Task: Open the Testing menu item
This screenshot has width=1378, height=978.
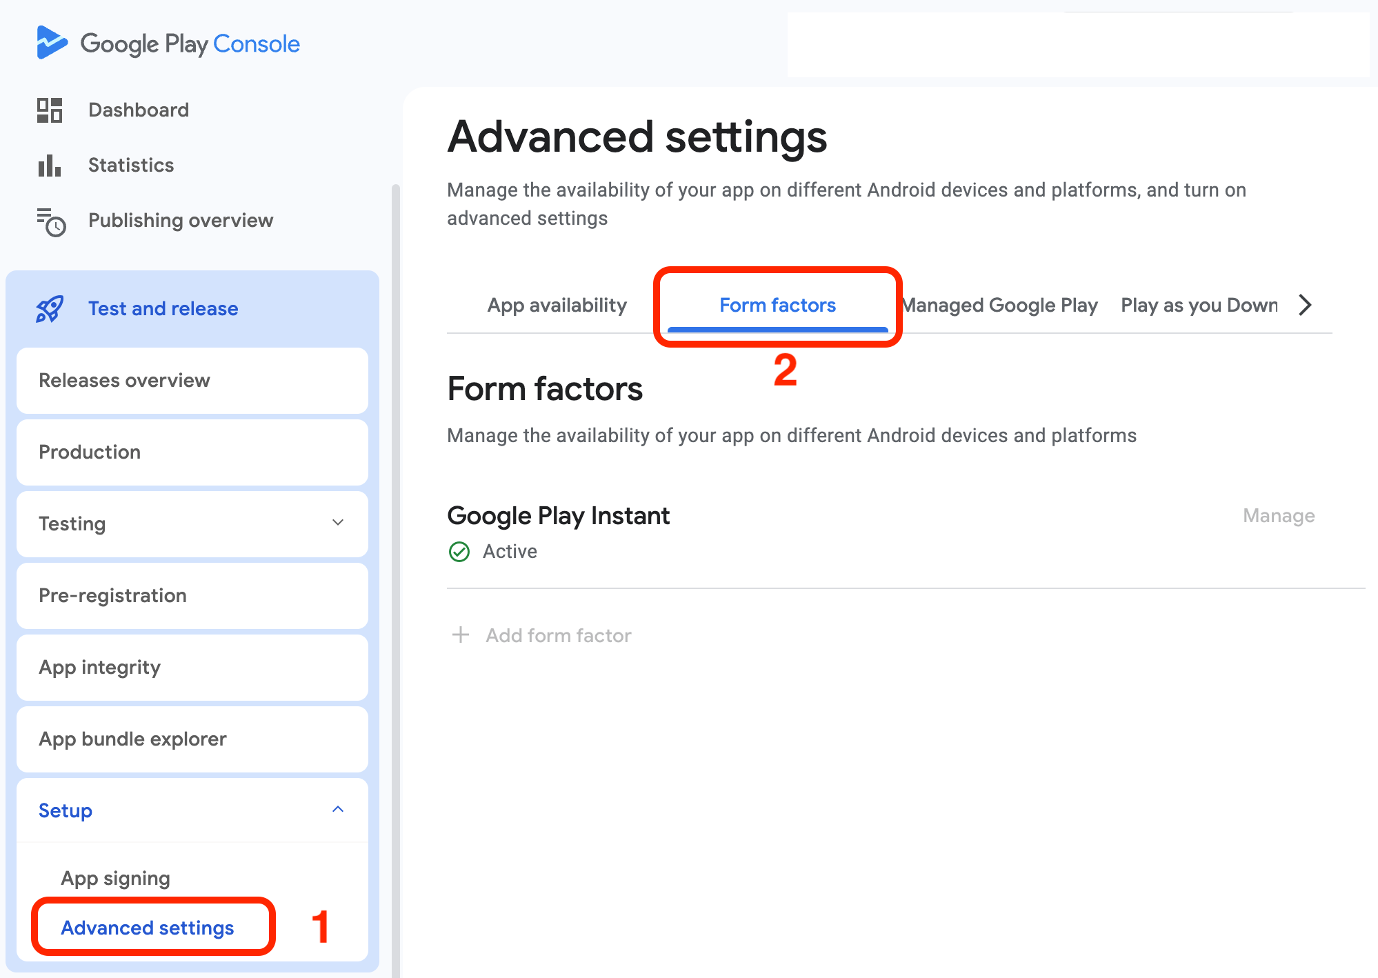Action: [192, 524]
